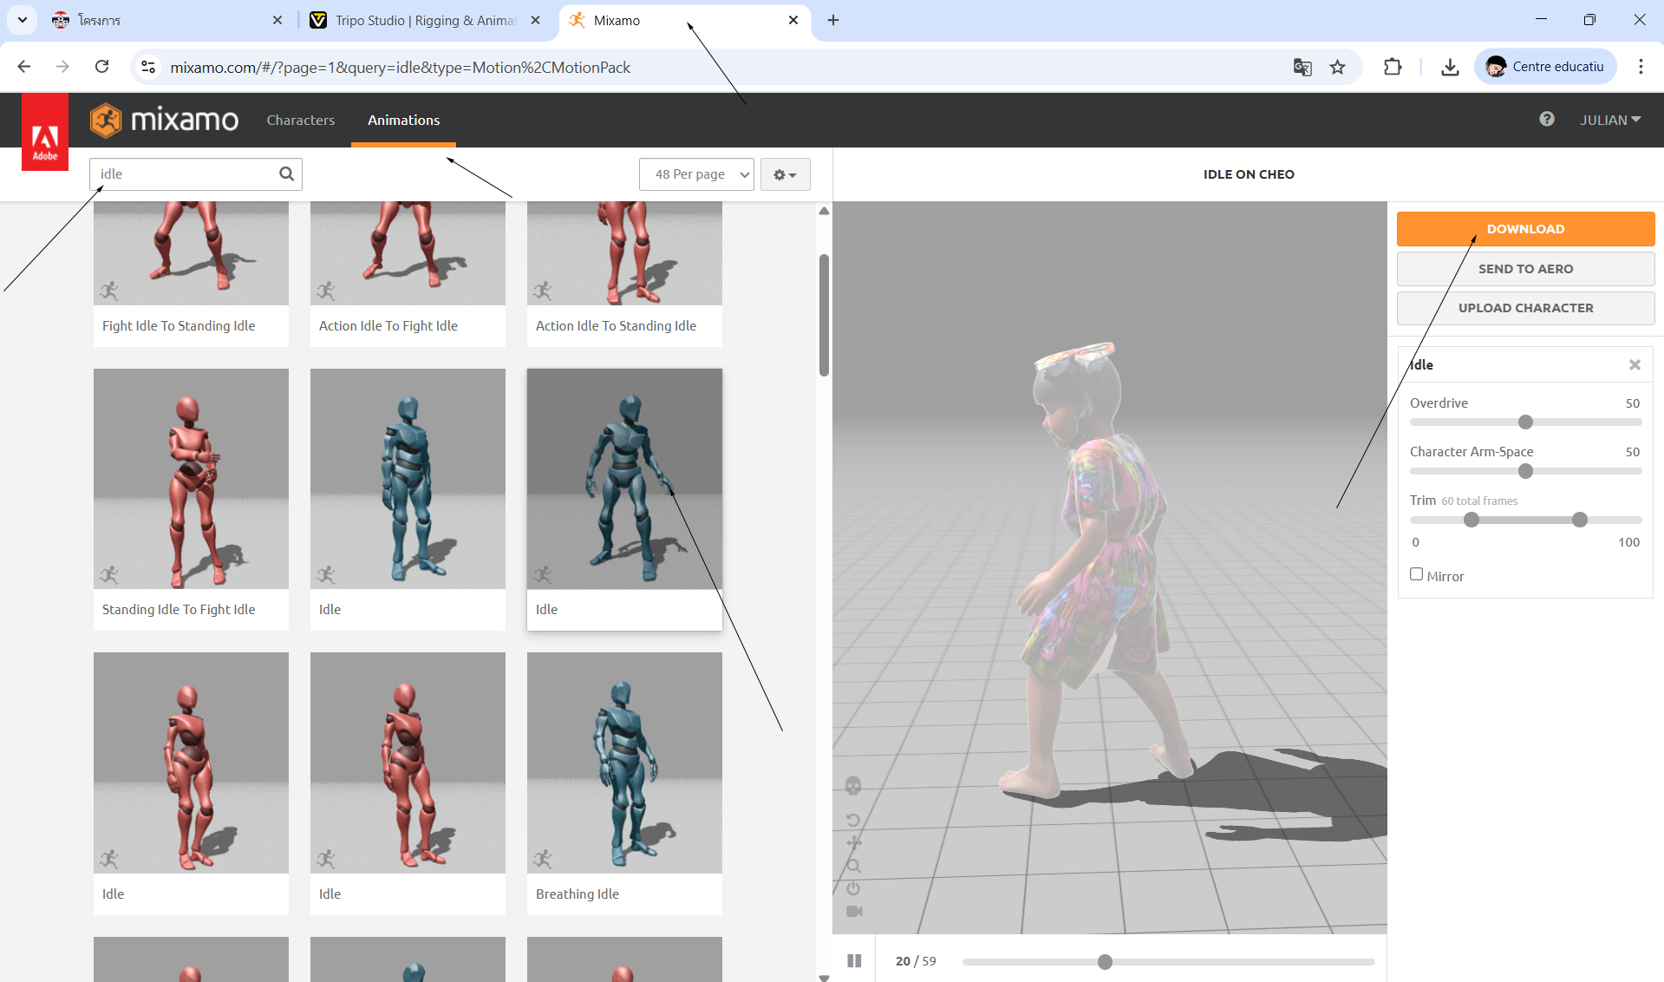Switch to the Characters tab

coord(300,120)
